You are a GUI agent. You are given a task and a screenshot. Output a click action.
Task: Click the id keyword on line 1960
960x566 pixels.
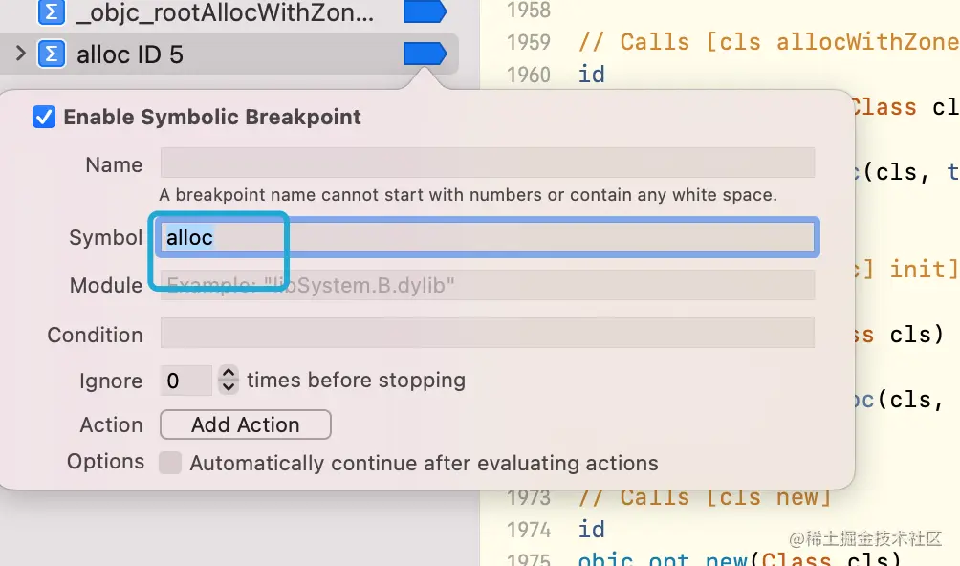(x=592, y=75)
